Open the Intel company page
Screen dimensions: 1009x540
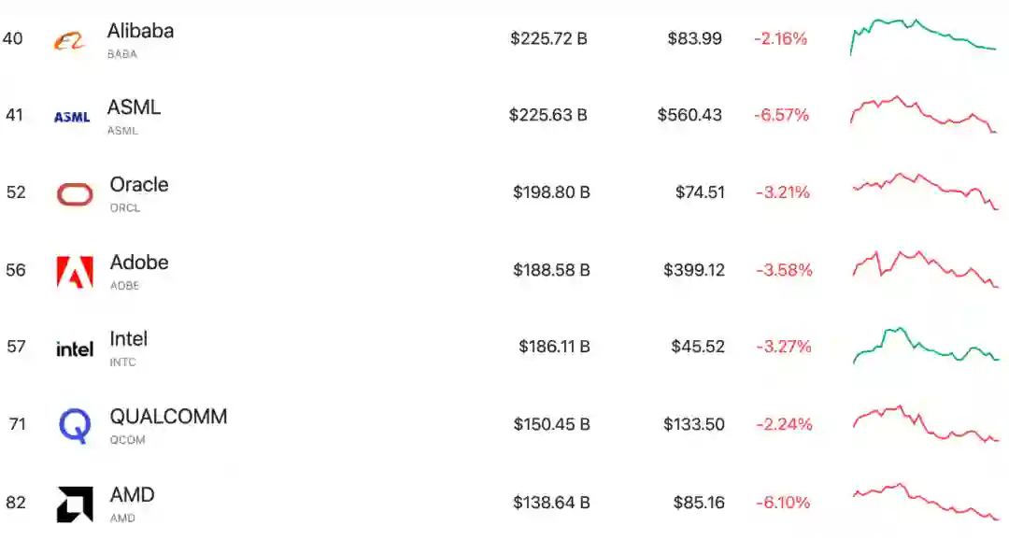[129, 339]
